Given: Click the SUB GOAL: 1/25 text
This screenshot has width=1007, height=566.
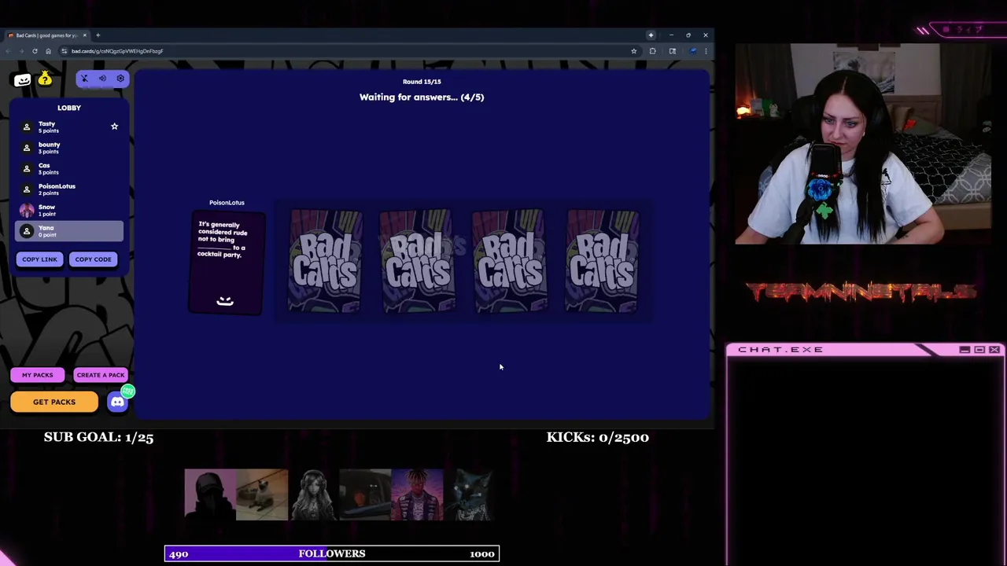Looking at the screenshot, I should pyautogui.click(x=98, y=437).
